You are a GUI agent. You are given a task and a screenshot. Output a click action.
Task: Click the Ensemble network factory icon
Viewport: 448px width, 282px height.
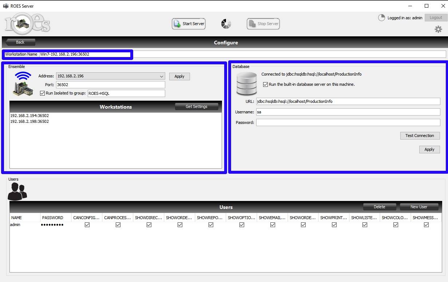pos(23,84)
